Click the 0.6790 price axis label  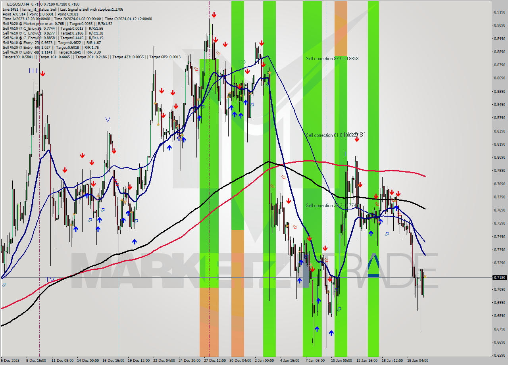(499, 329)
